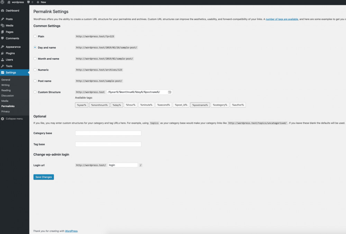Open the '+ New' content menu
346x234 pixels.
[41, 2]
